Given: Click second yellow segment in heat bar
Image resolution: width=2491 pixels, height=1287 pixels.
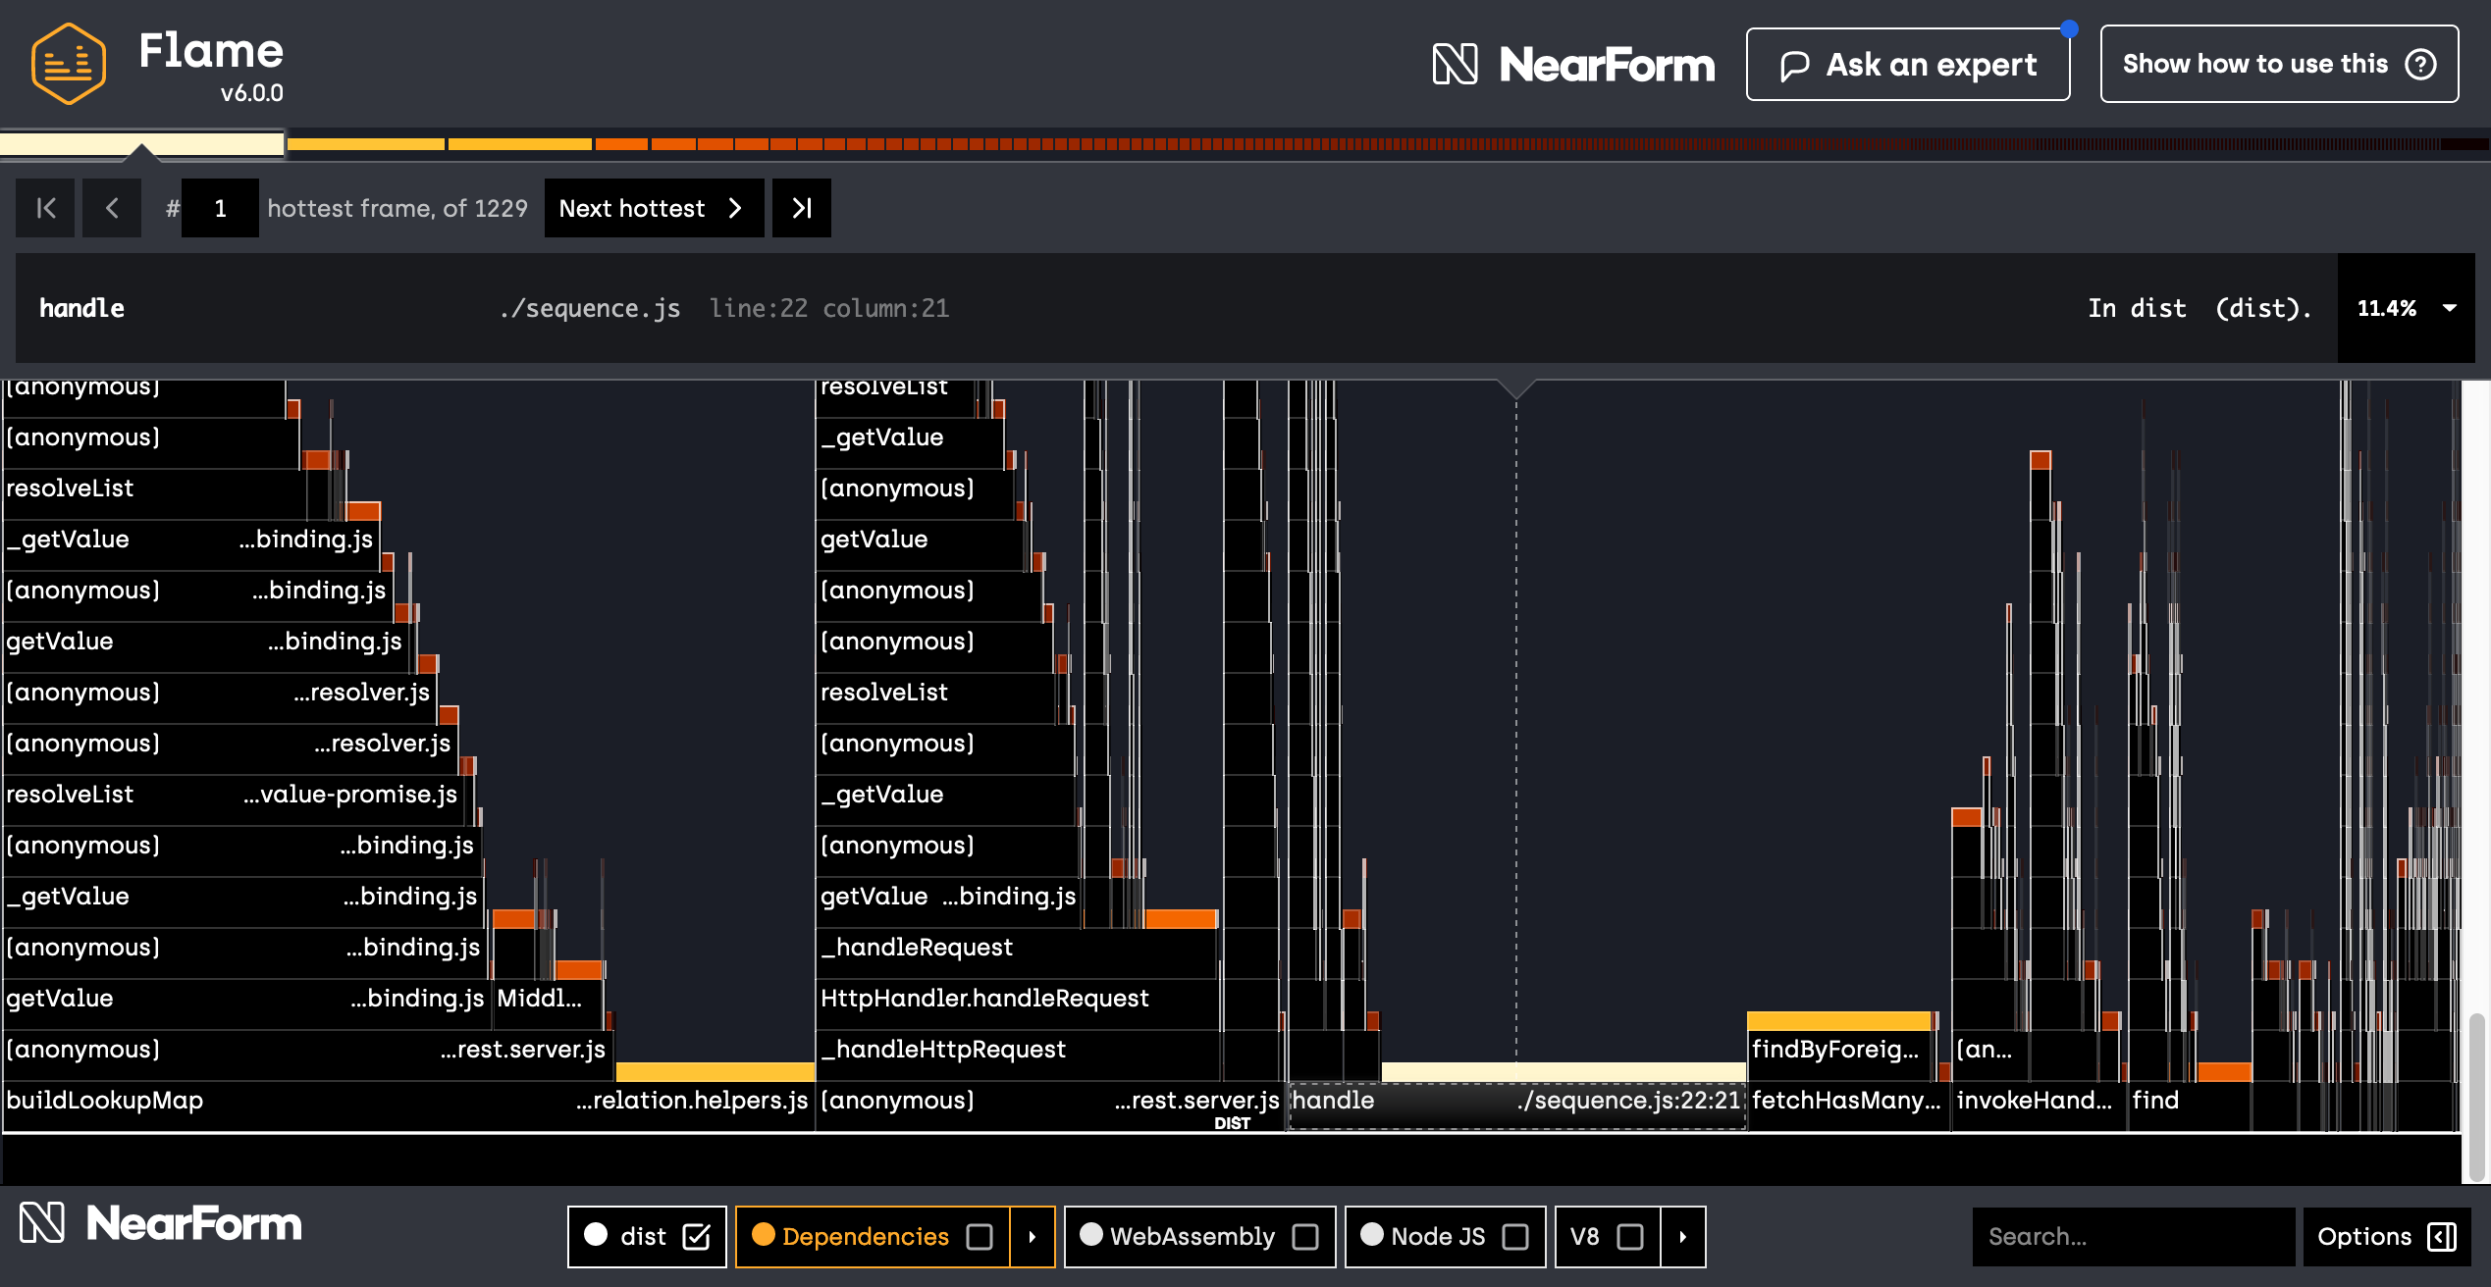Looking at the screenshot, I should tap(519, 144).
